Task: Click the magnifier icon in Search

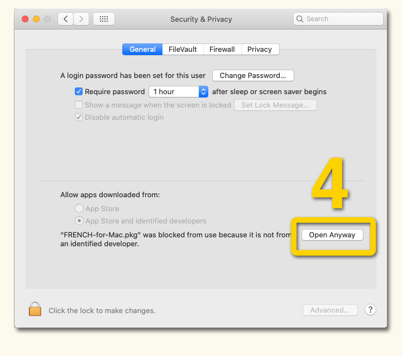Action: tap(300, 19)
